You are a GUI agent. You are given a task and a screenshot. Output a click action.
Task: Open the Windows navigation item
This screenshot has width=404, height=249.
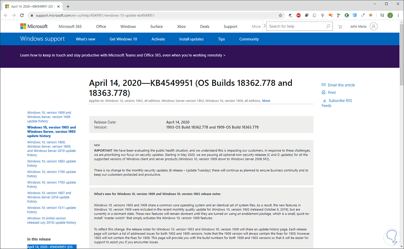pyautogui.click(x=128, y=27)
